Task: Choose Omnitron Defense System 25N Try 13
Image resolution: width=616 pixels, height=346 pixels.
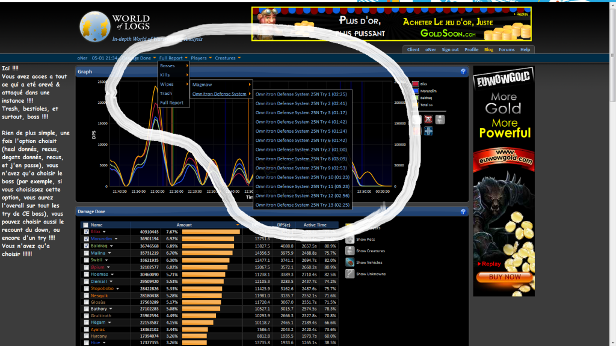Action: [x=301, y=205]
